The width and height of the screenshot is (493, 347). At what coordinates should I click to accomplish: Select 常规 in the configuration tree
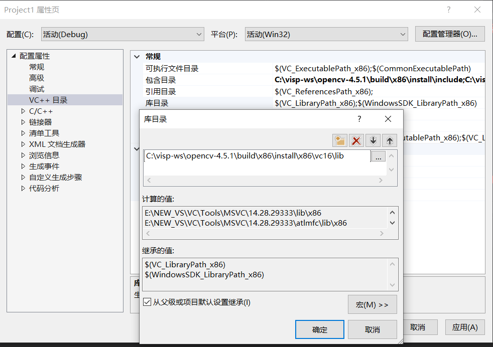click(37, 67)
